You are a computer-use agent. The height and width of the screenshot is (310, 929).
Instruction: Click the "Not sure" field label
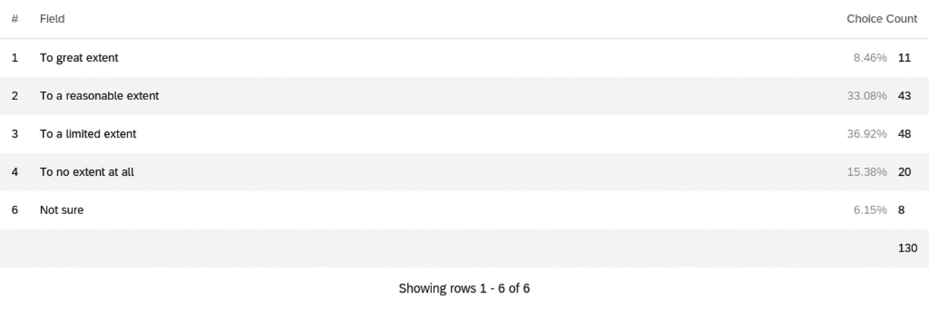point(61,210)
